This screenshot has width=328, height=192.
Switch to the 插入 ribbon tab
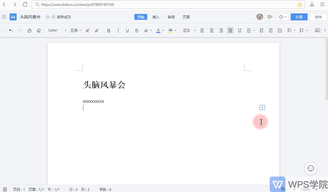(x=156, y=17)
